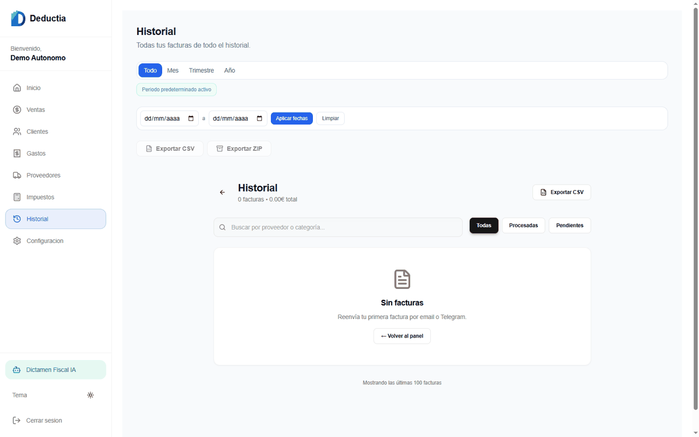699x437 pixels.
Task: Enable the Pendientes filter
Action: [x=570, y=225]
